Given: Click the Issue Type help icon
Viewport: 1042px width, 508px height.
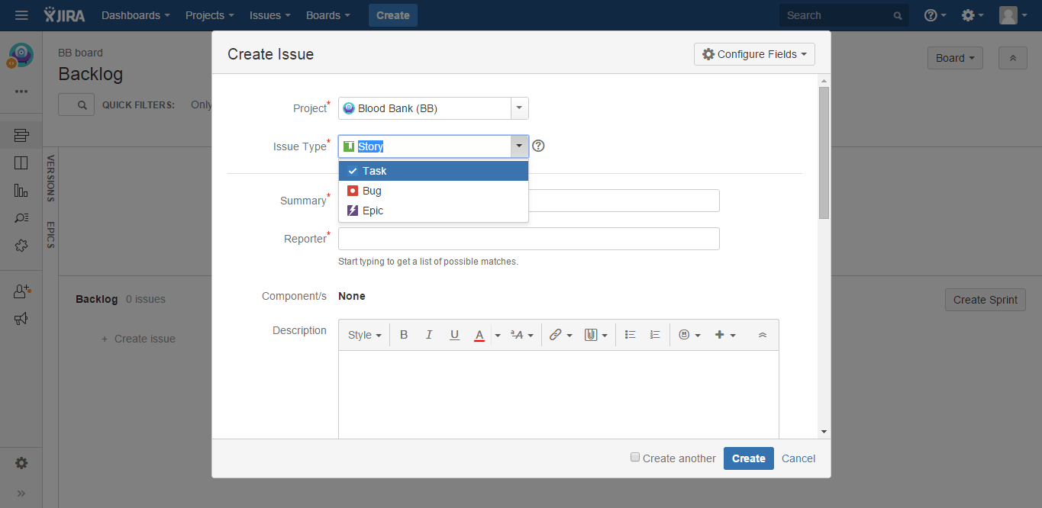Looking at the screenshot, I should [x=538, y=146].
